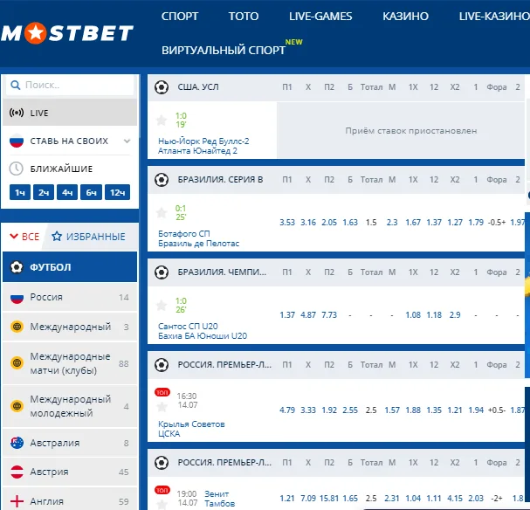
Task: Bet on П2 odds 15.81
Action: click(x=329, y=499)
